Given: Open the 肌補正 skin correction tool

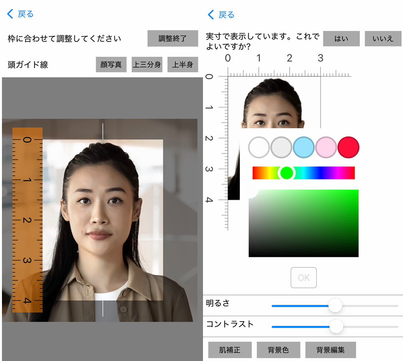Looking at the screenshot, I should point(230,350).
